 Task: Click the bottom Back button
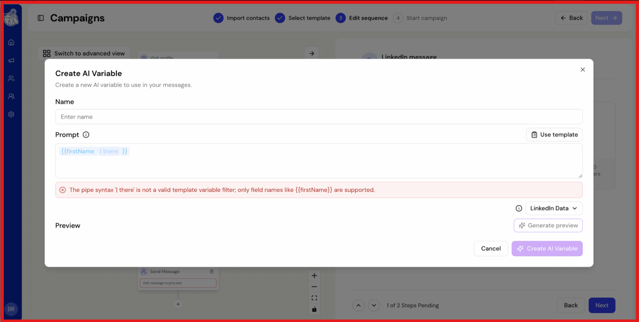point(571,305)
